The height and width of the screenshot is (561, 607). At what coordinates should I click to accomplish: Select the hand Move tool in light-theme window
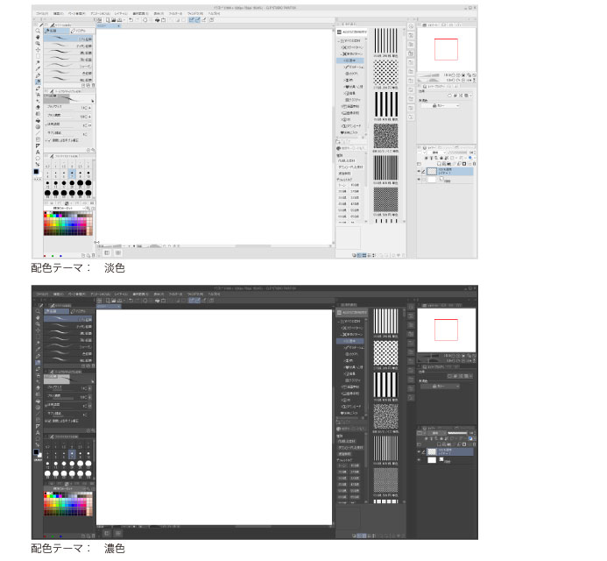(x=38, y=37)
